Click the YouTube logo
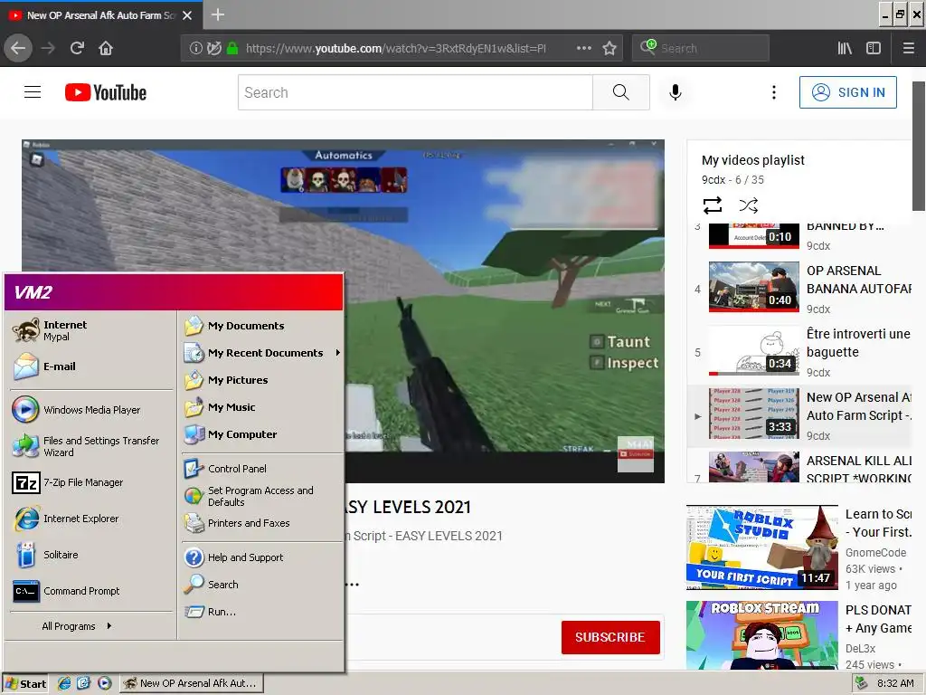 click(106, 92)
